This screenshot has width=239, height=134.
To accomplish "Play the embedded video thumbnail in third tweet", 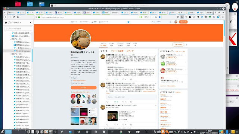I will (x=112, y=116).
